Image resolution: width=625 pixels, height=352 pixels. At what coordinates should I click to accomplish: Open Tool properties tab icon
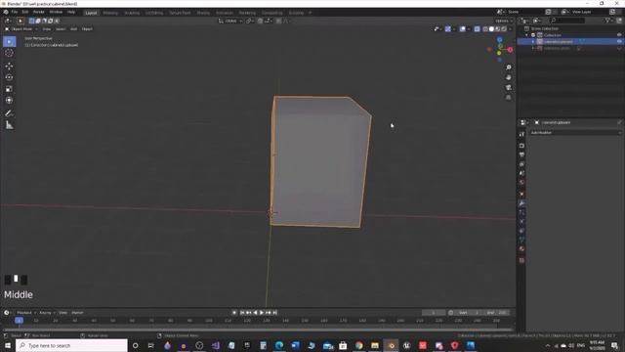521,135
